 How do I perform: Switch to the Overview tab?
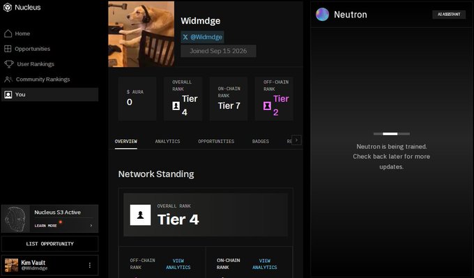click(x=125, y=141)
